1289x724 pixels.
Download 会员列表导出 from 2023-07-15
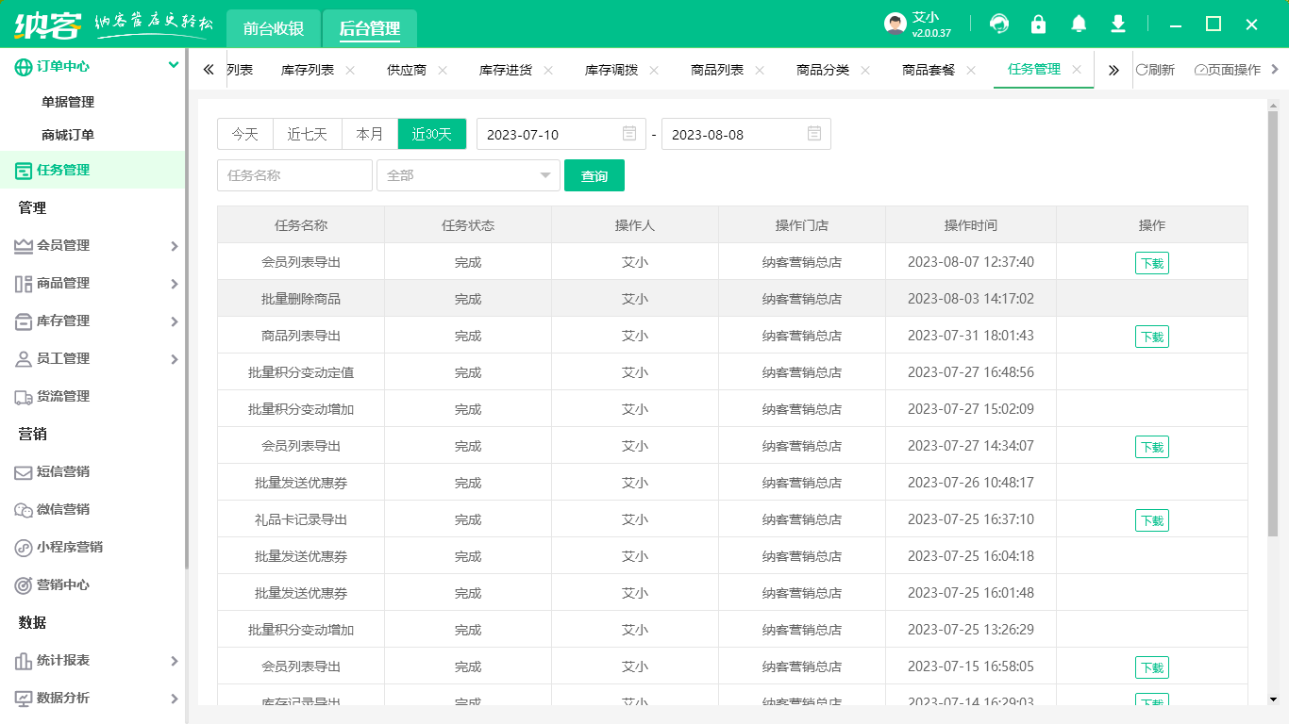coord(1152,667)
